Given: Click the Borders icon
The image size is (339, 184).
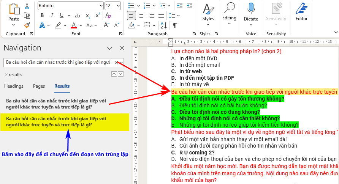Looking at the screenshot, I should click(147, 25).
